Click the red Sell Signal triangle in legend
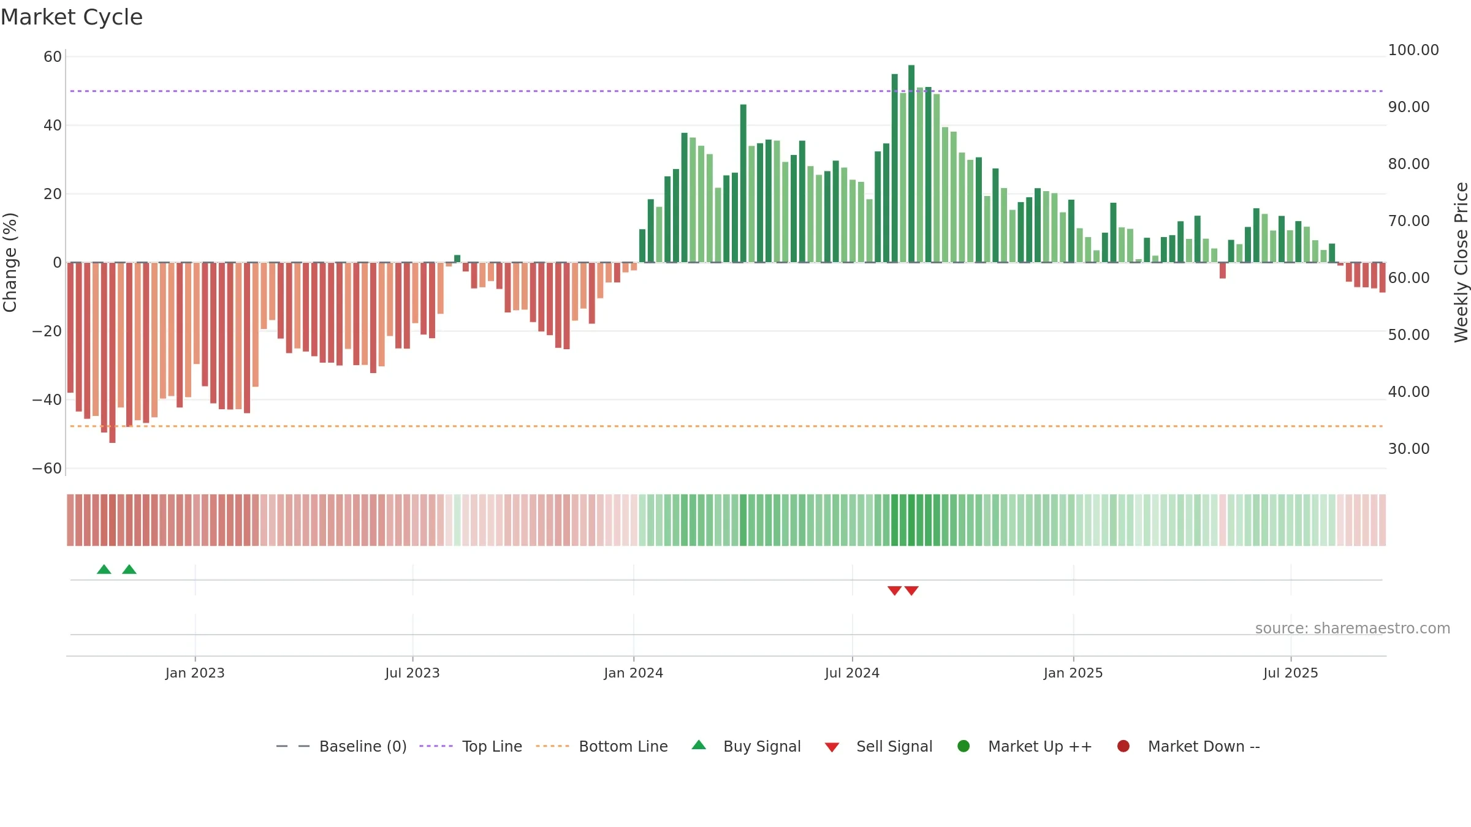 tap(832, 747)
